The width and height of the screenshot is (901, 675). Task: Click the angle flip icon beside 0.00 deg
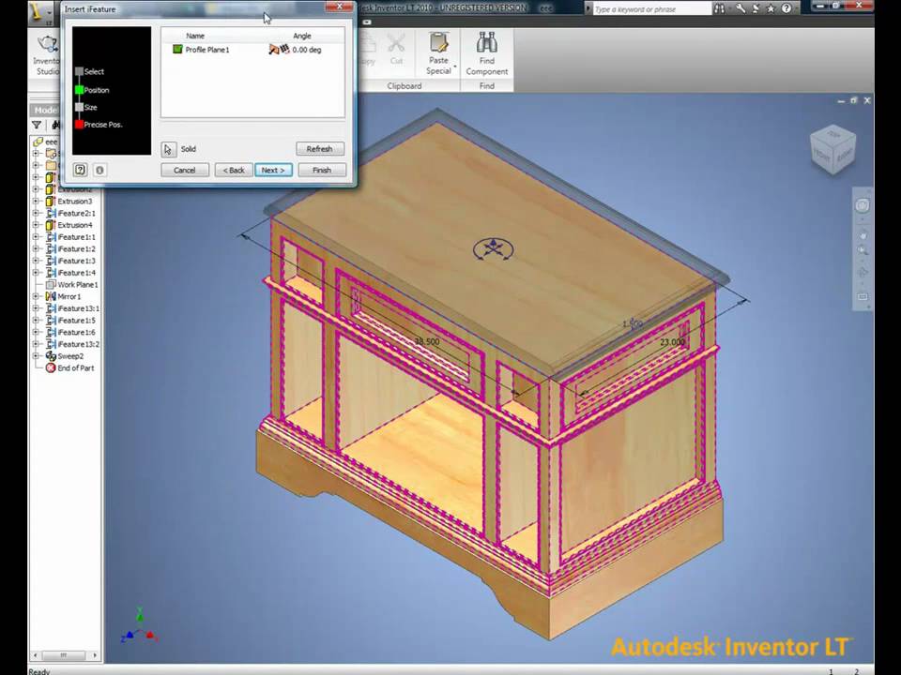pos(280,50)
